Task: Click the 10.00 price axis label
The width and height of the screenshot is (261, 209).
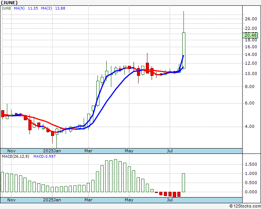Action: click(x=251, y=73)
